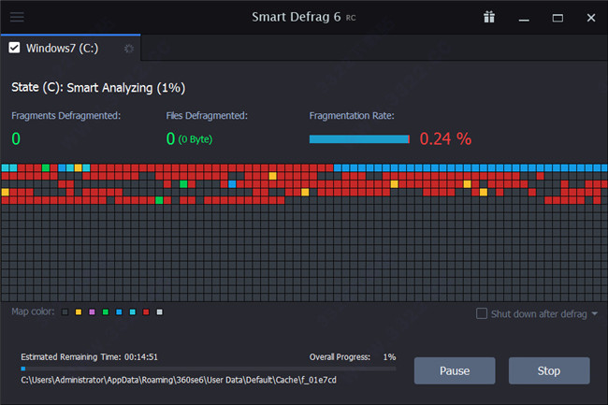Click the Map color label
The image size is (608, 405).
(x=33, y=311)
